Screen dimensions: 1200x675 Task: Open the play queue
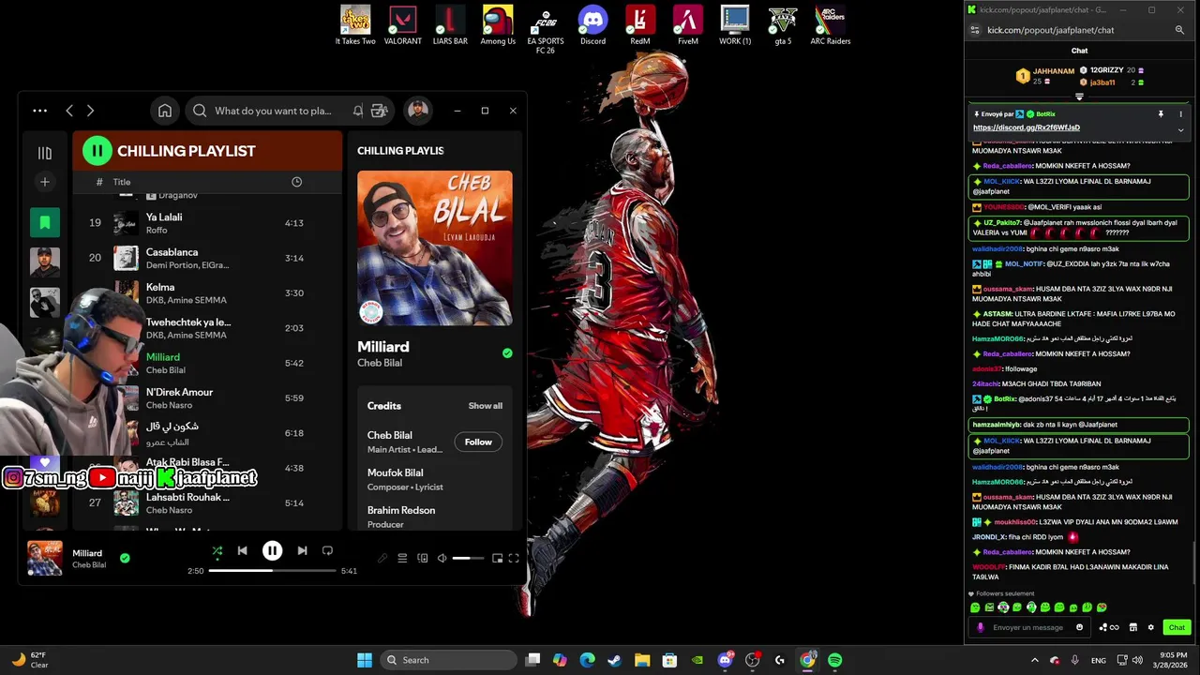pyautogui.click(x=402, y=559)
